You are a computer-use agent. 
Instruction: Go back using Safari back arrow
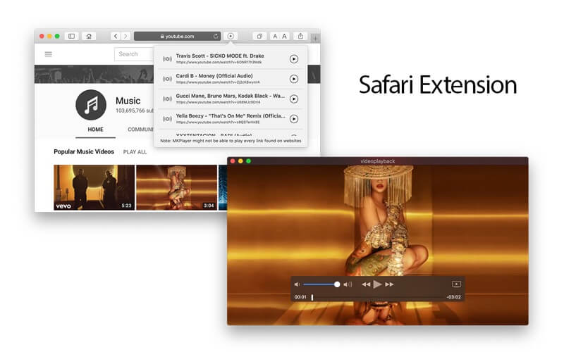pyautogui.click(x=116, y=37)
